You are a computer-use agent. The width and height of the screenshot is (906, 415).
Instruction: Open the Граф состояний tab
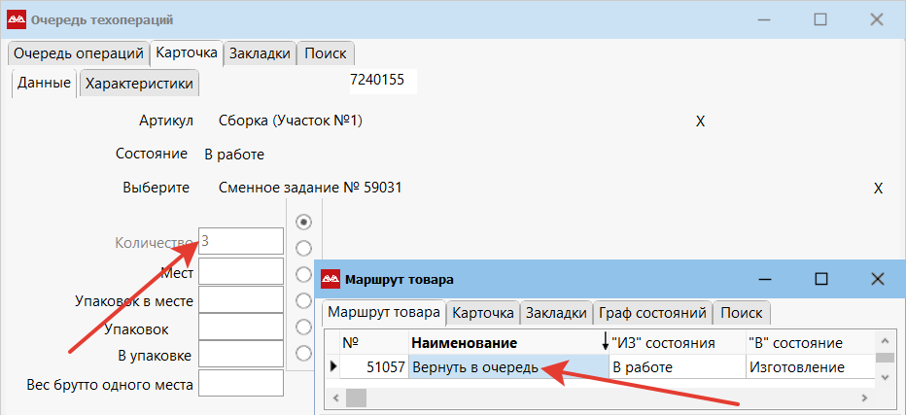tap(651, 313)
